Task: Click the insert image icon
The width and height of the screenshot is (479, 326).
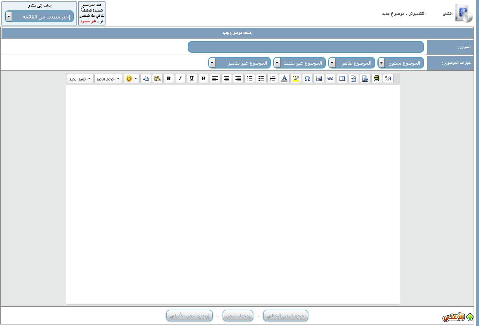Action: pyautogui.click(x=319, y=79)
